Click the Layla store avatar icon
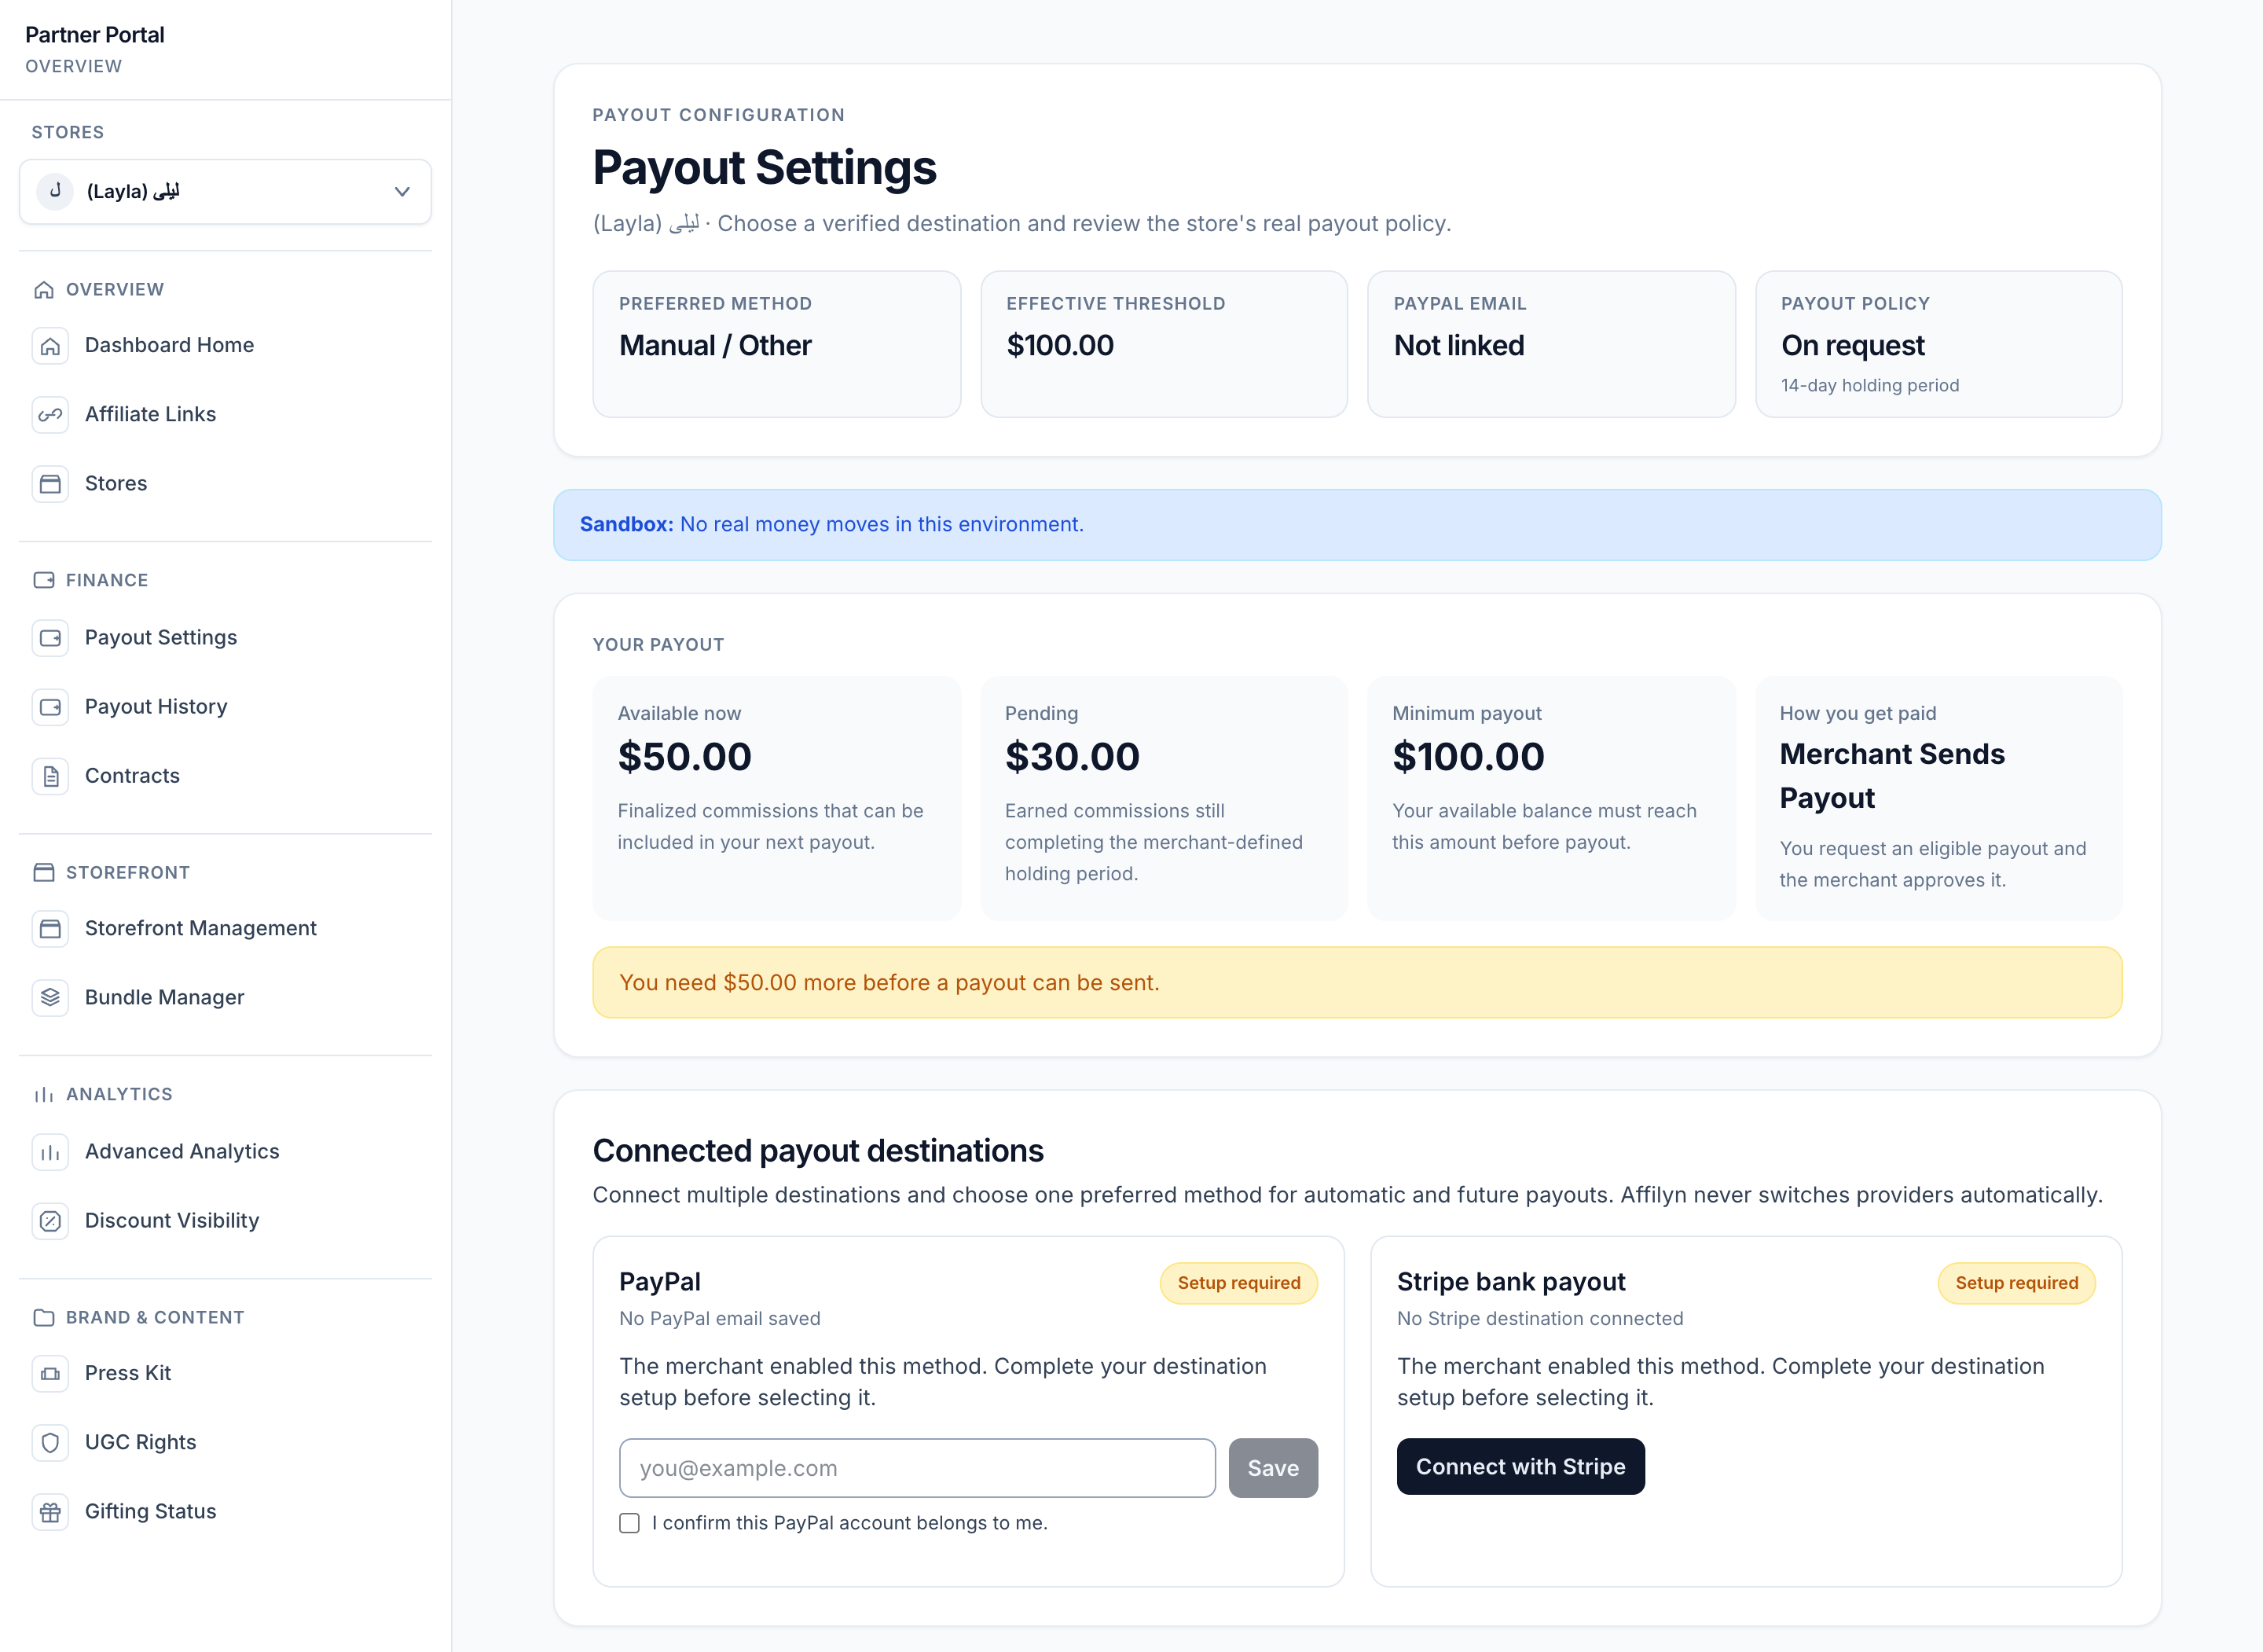Screen dimensions: 2263x1652 click(x=55, y=191)
